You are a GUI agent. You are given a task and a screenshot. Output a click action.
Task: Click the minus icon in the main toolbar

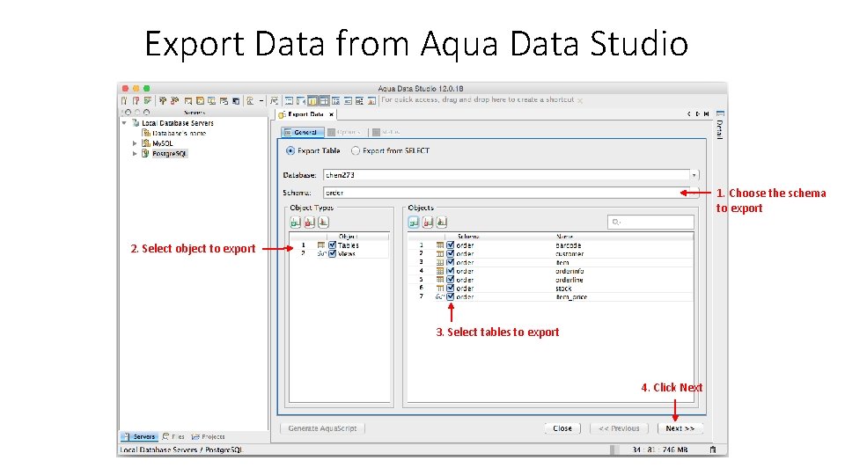pyautogui.click(x=261, y=100)
